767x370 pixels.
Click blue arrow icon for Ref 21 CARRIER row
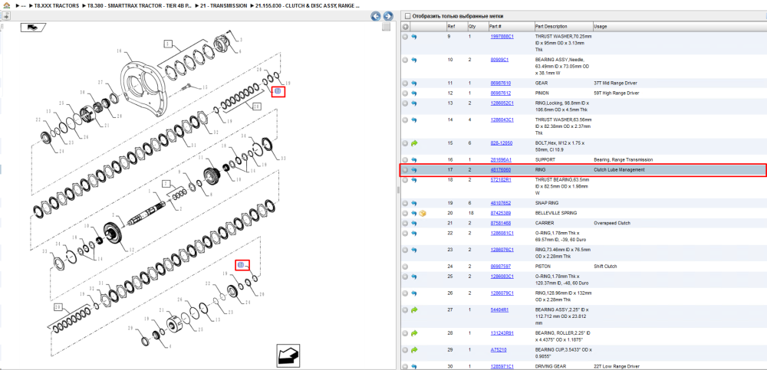click(414, 223)
